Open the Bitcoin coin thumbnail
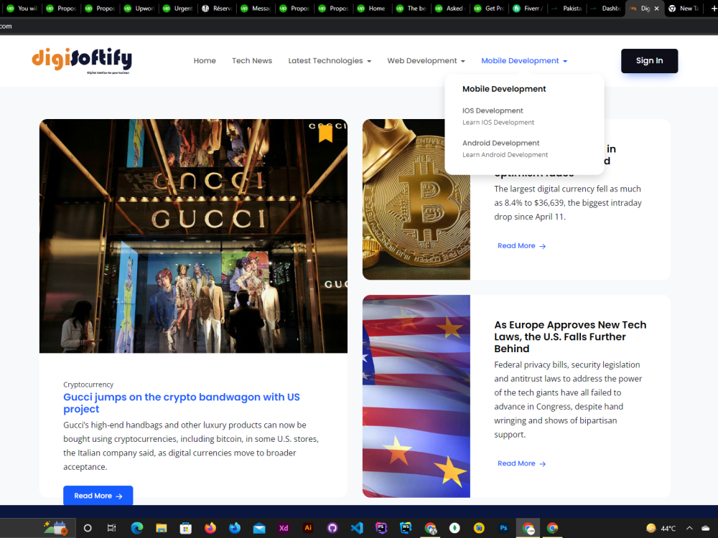The width and height of the screenshot is (718, 538). 416,199
